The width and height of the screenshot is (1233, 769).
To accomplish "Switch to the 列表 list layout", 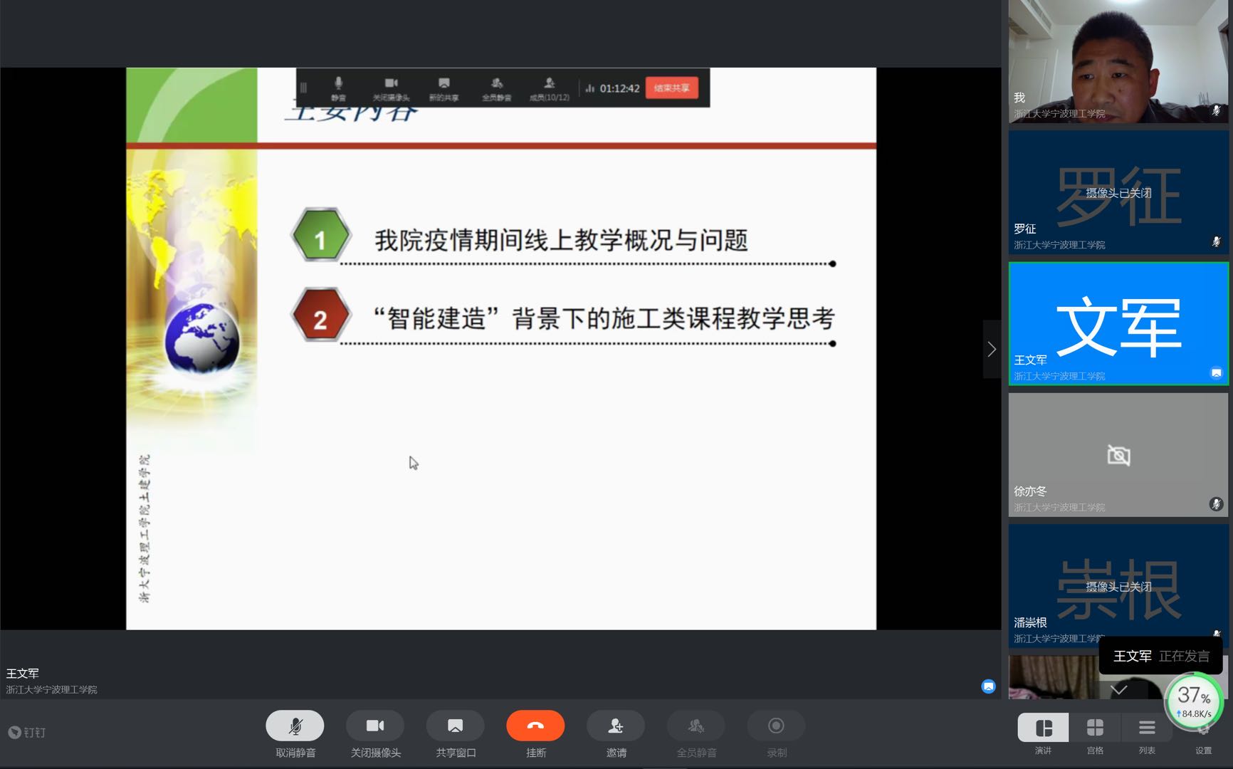I will point(1146,728).
